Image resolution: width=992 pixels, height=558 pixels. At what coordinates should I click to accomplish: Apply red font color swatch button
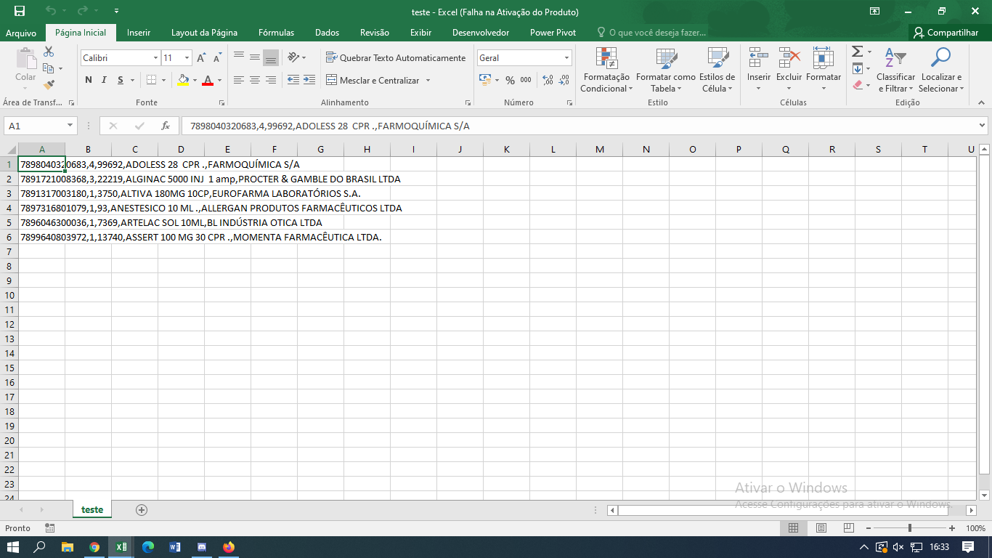208,80
